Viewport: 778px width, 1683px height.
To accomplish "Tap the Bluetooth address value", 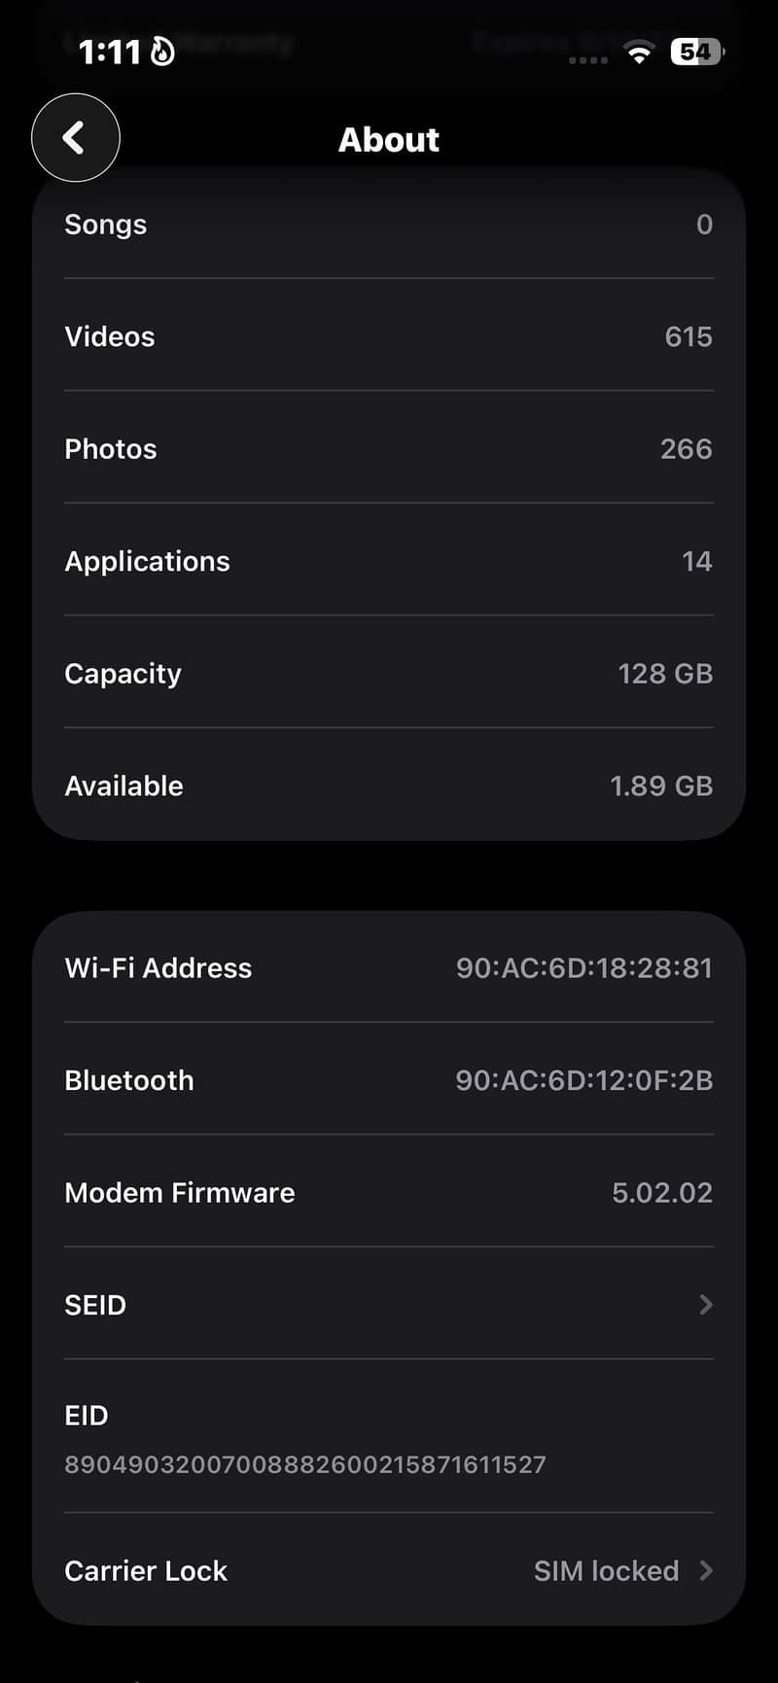I will click(x=584, y=1080).
